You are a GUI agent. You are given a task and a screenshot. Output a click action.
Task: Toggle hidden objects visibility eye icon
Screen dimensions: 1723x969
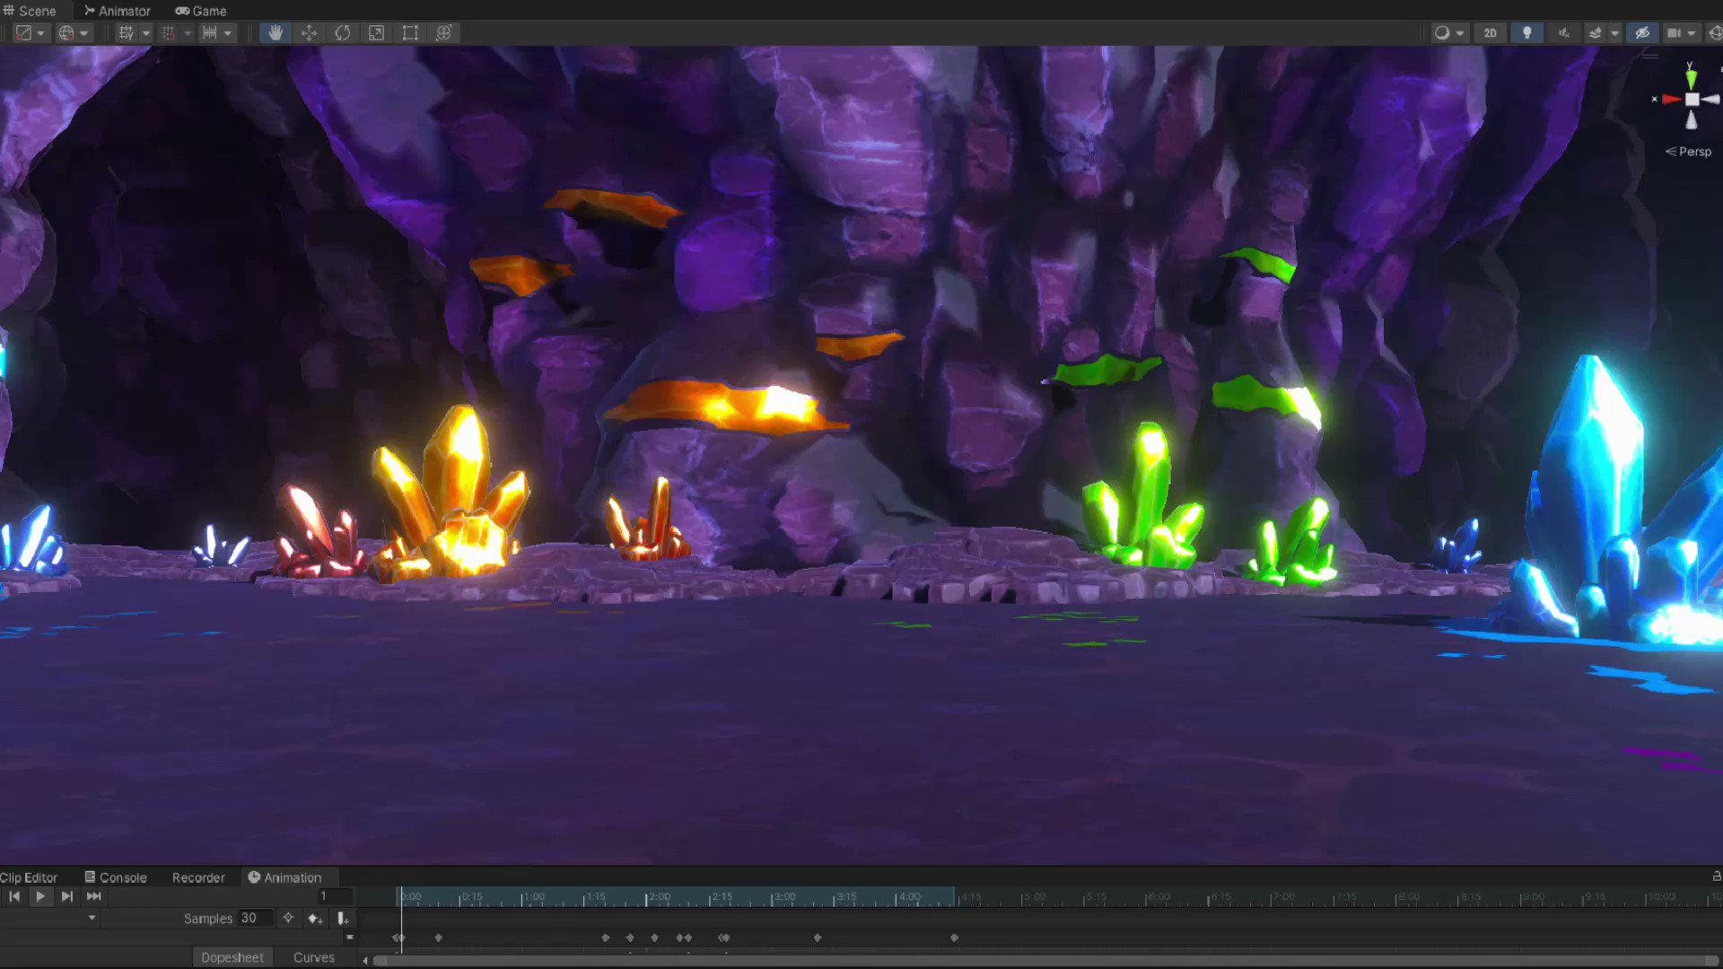coord(1642,33)
